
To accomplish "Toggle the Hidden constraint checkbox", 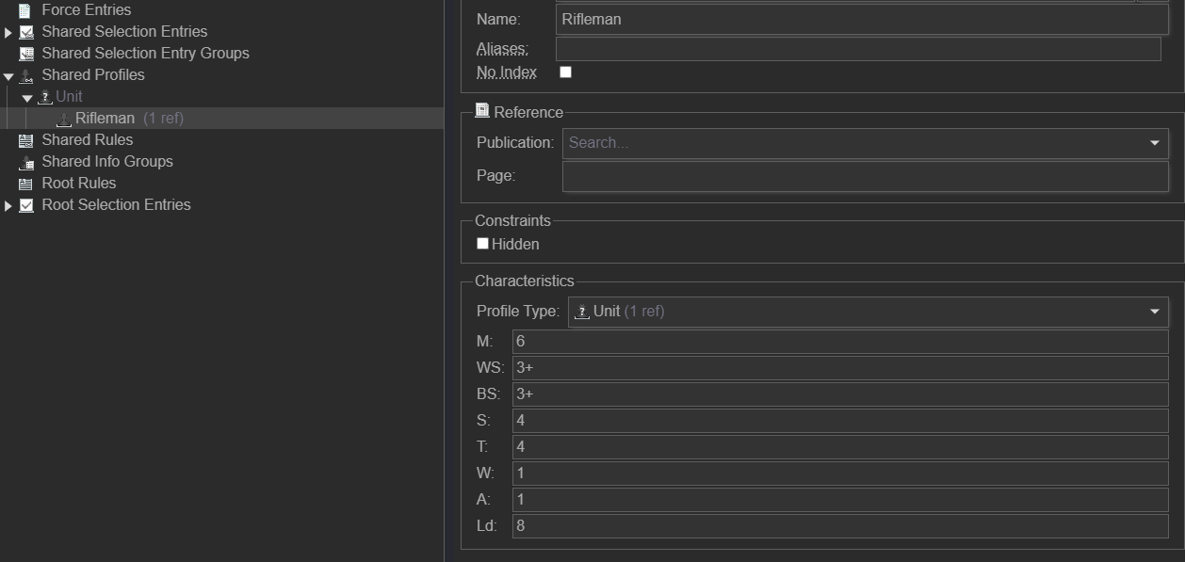I will [x=482, y=244].
